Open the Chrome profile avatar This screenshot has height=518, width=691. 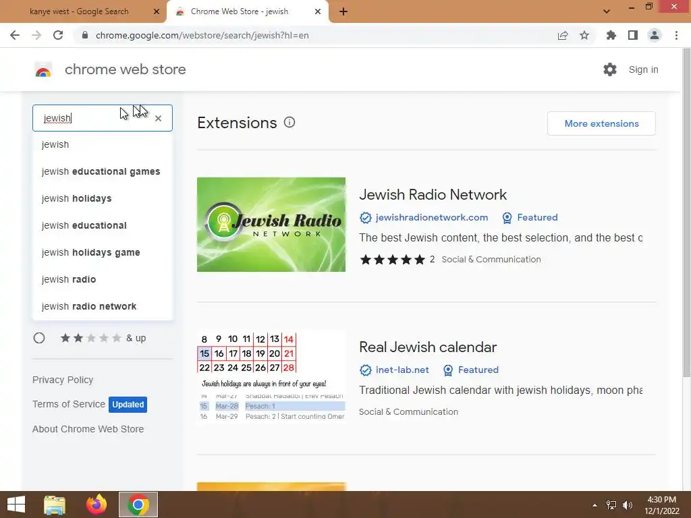pos(655,35)
